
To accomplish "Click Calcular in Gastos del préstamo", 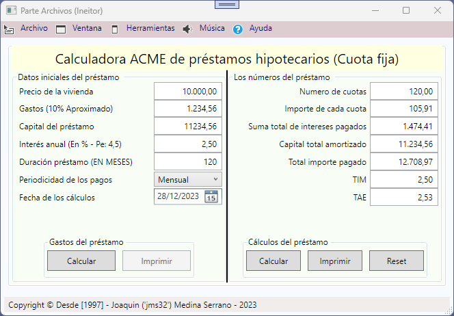I will [x=81, y=261].
